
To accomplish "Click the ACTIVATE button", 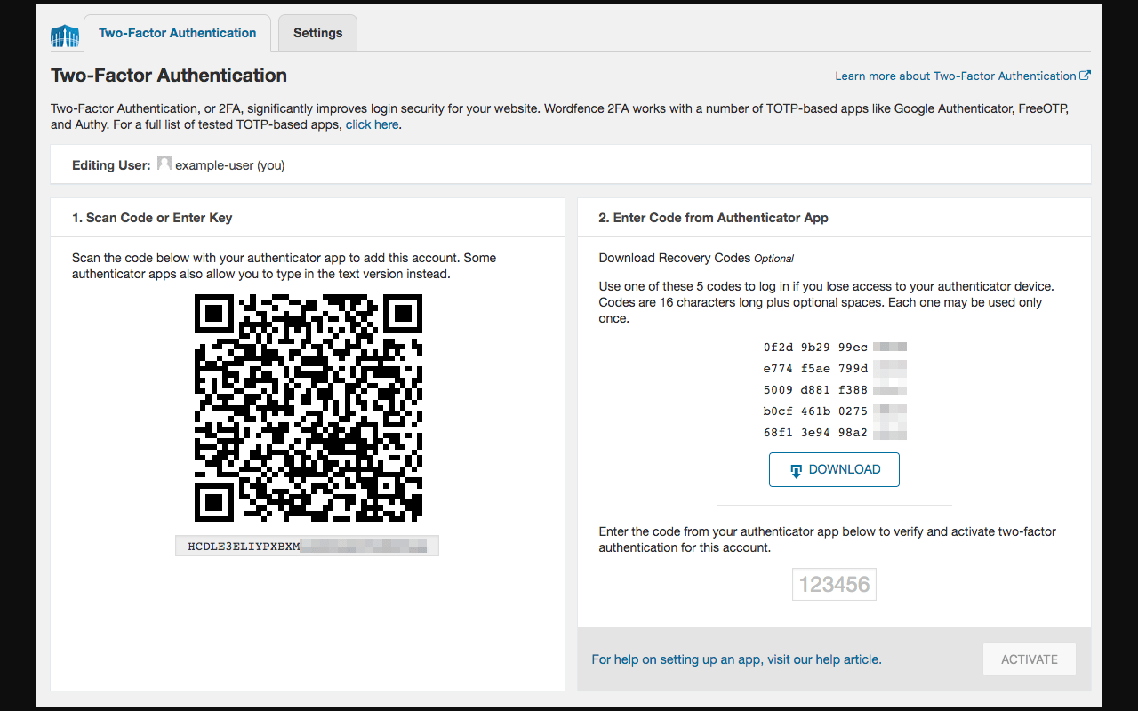I will click(1030, 659).
